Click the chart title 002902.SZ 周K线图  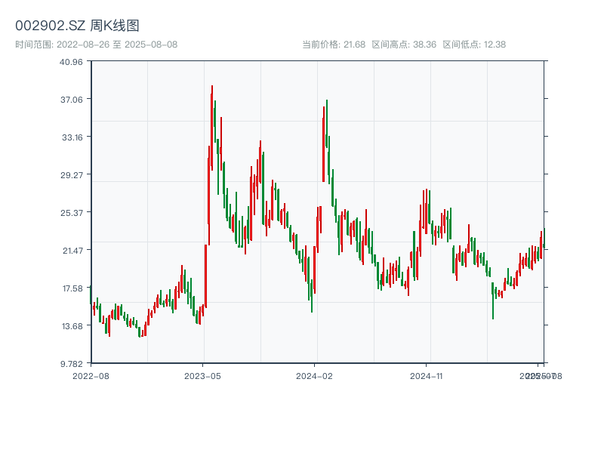pos(77,26)
